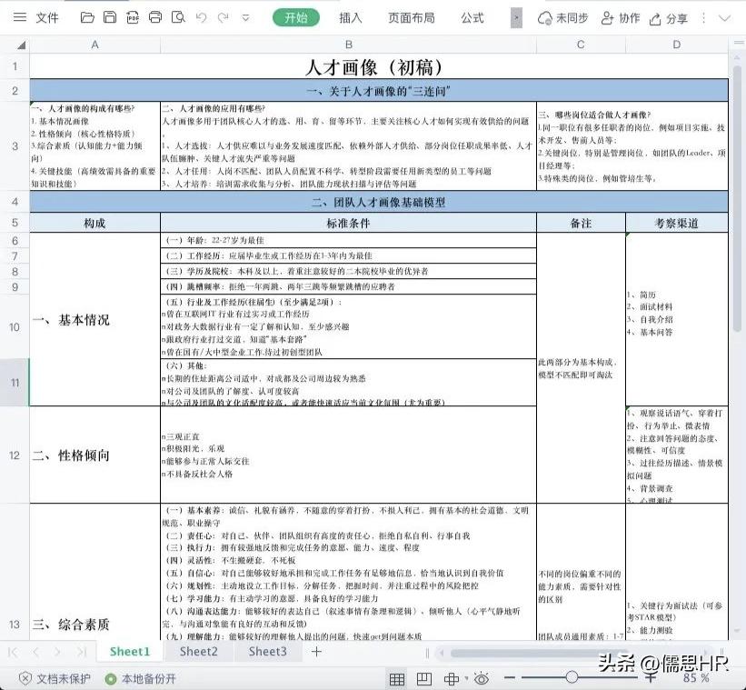Print the document using the Print icon
Screen dimensions: 746x690
tap(155, 16)
